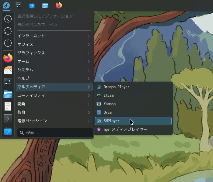Launch Dragon Player from the submenu
This screenshot has width=213, height=182.
click(133, 87)
